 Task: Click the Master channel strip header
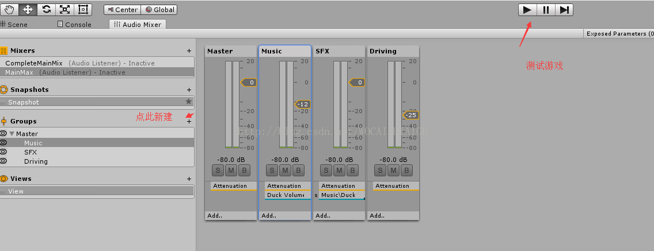231,51
